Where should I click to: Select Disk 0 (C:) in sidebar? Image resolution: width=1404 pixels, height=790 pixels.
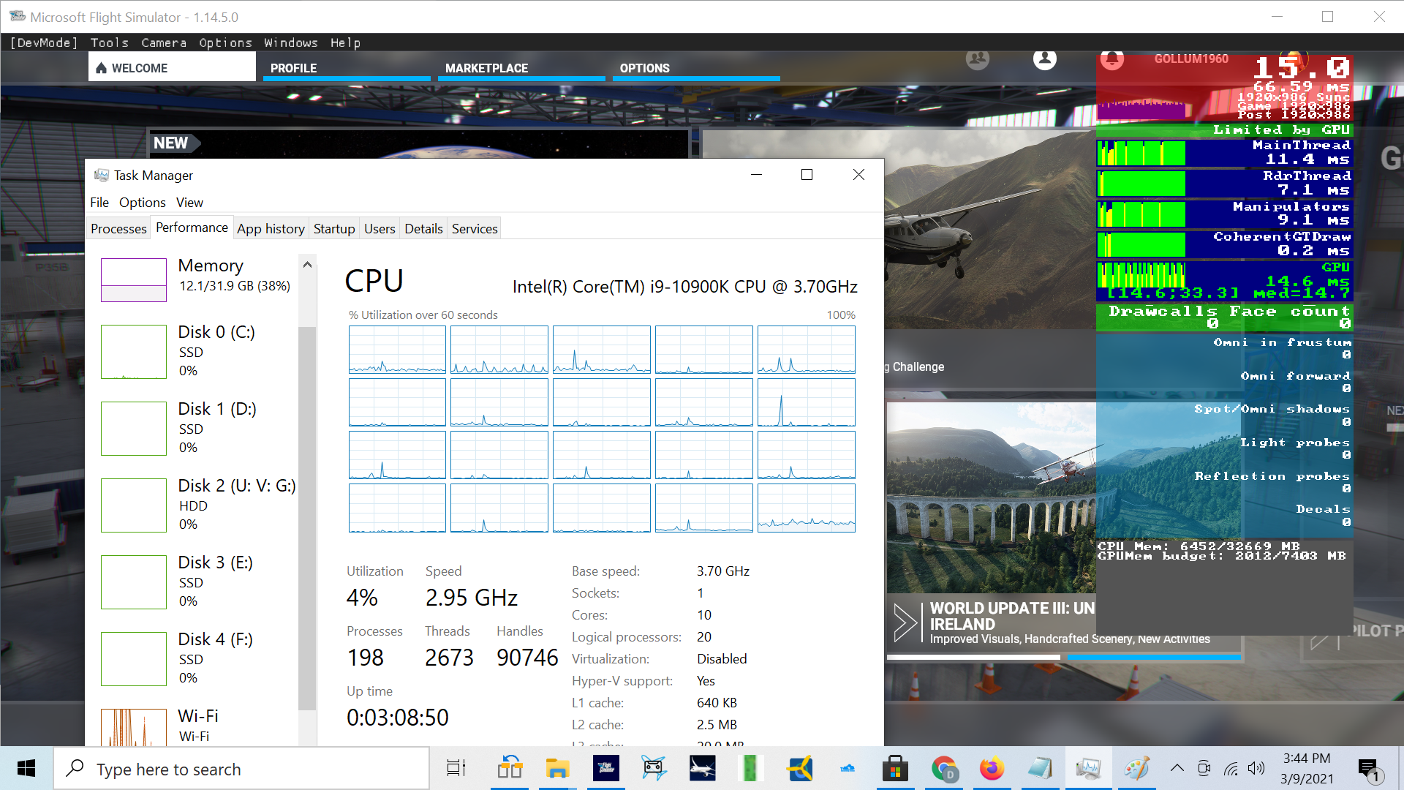197,351
